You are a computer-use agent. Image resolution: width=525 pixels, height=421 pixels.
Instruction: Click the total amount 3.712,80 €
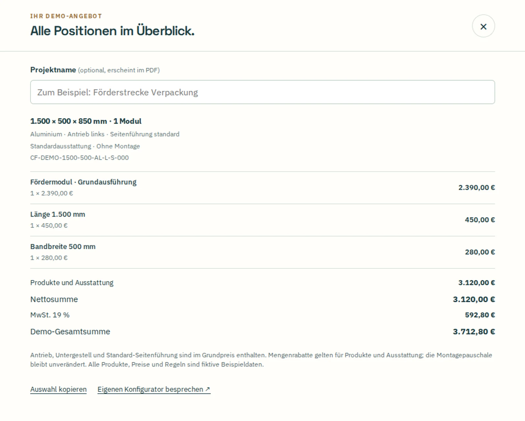point(474,332)
